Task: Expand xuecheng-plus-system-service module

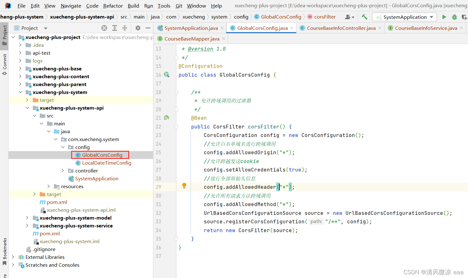Action: pos(27,226)
